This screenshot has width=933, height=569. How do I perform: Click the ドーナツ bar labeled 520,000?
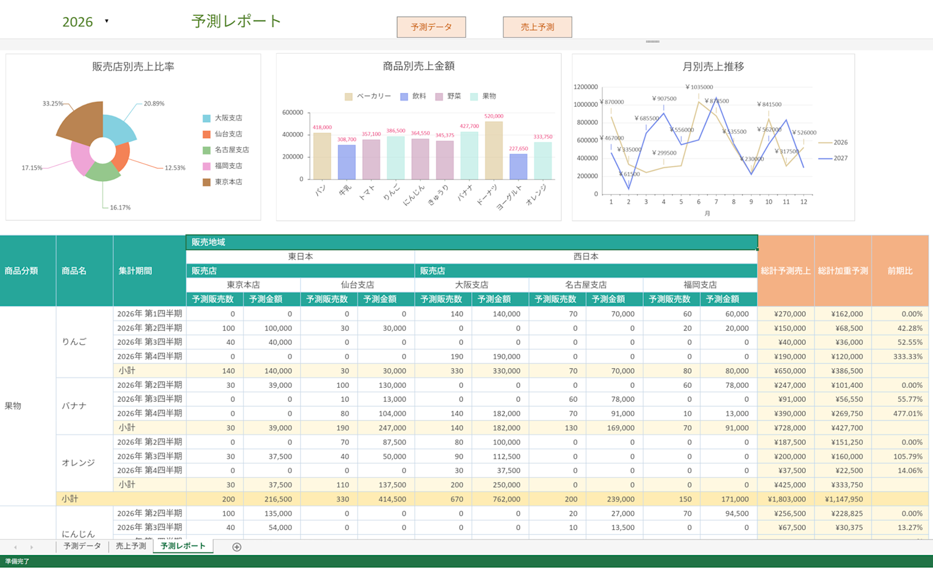494,150
